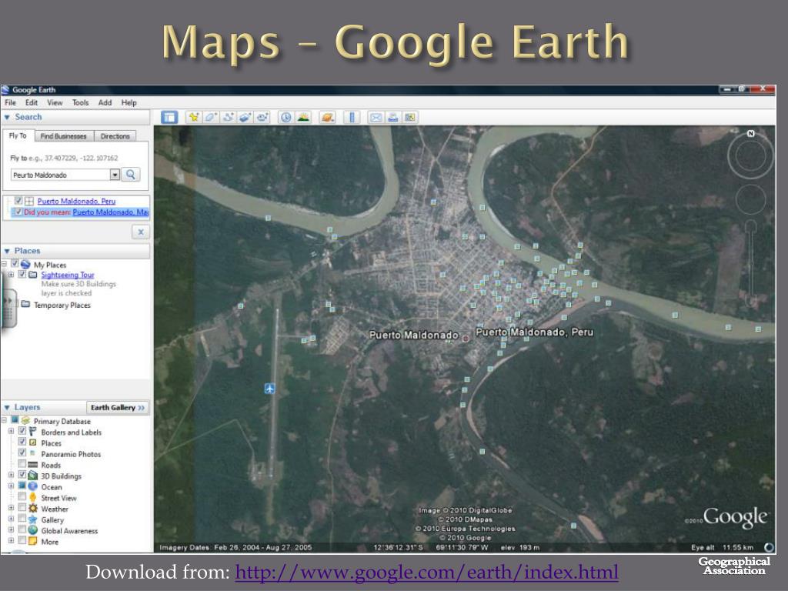
Task: Click the zoom slider on the map
Action: pos(751,264)
